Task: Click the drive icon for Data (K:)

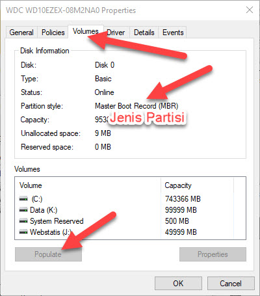Action: click(x=23, y=209)
